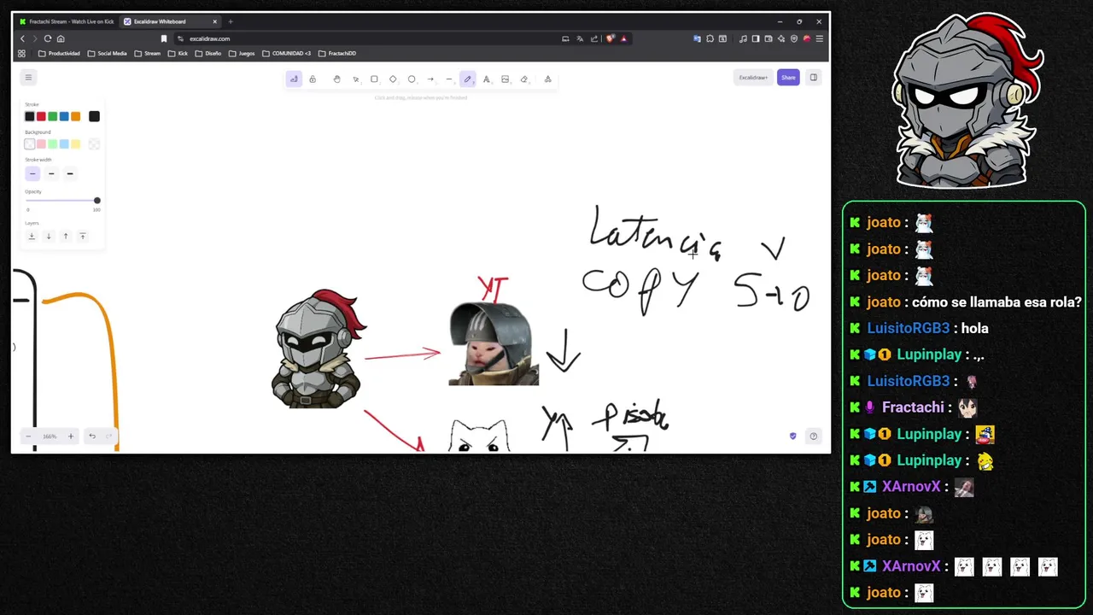Screen dimensions: 1093x615
Task: Select bold stroke width option
Action: point(51,174)
